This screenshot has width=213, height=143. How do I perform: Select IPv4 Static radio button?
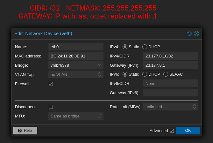point(125,47)
